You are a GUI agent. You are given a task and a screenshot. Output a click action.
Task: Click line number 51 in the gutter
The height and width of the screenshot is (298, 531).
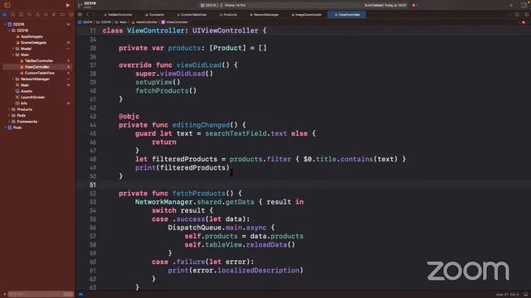coord(93,185)
